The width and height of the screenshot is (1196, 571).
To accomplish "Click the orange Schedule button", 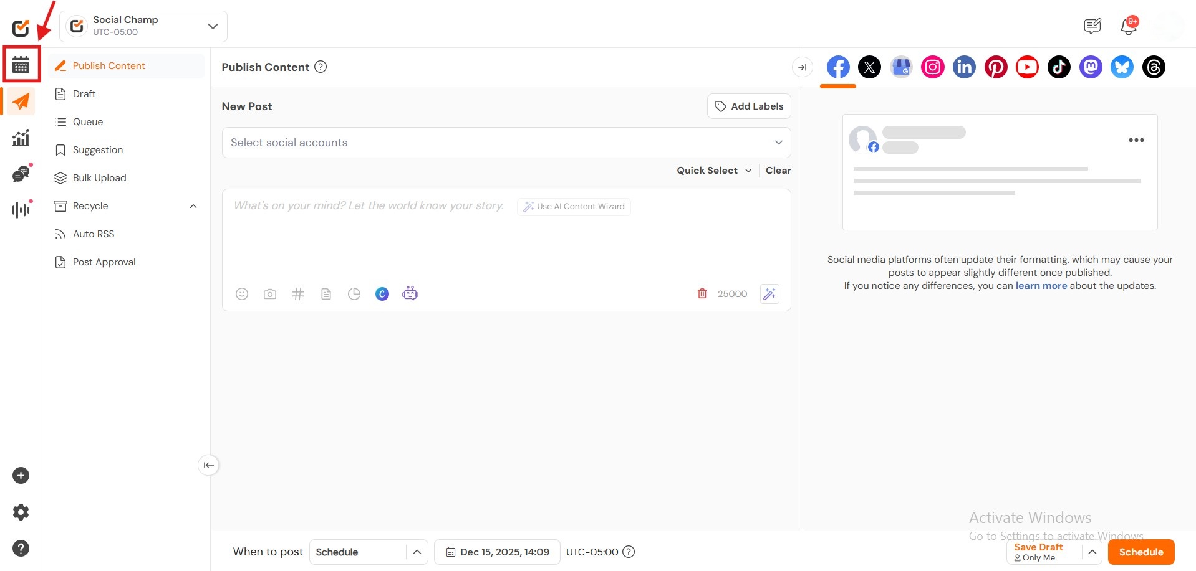I will (x=1141, y=552).
